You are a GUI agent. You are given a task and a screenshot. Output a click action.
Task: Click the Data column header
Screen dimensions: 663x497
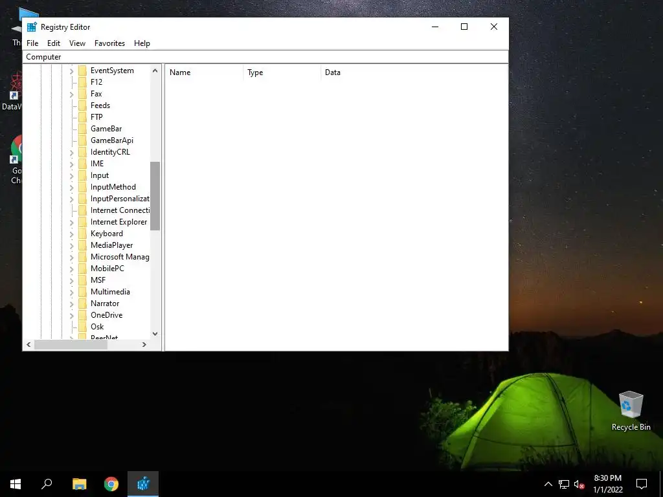[x=414, y=72]
